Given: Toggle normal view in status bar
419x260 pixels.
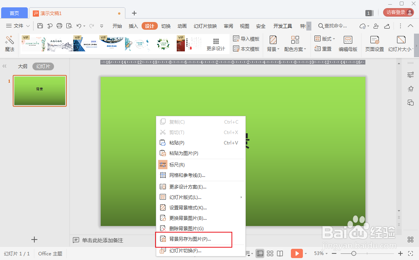Looking at the screenshot, I should [260, 253].
